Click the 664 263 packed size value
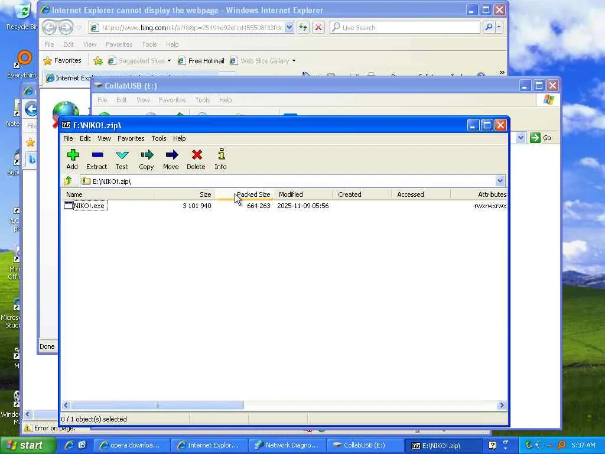 click(x=259, y=206)
